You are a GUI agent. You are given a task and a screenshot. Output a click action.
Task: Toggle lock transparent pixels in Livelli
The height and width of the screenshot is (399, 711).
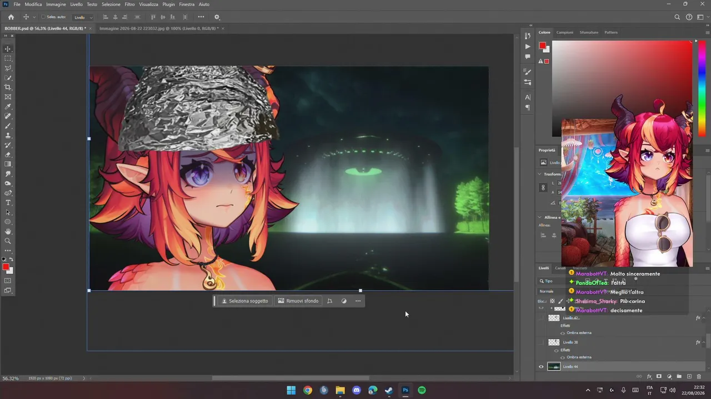pyautogui.click(x=552, y=301)
